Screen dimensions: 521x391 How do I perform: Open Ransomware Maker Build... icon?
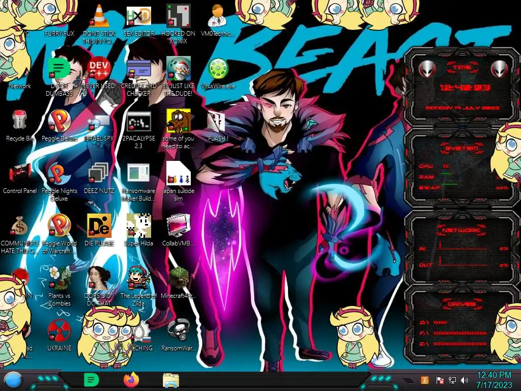point(138,173)
